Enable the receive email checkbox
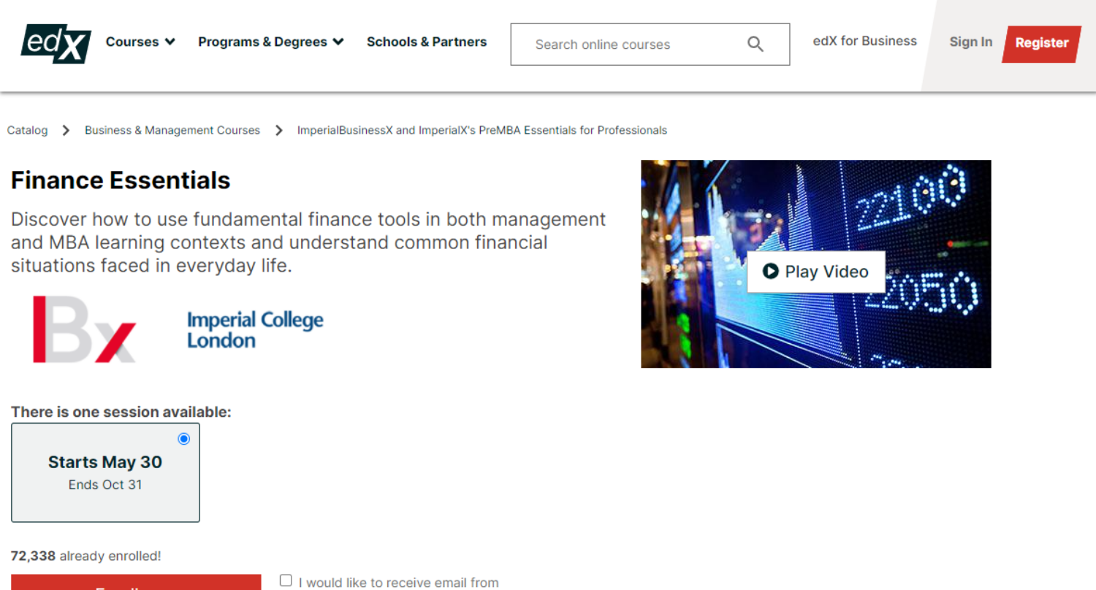The image size is (1096, 590). [285, 579]
